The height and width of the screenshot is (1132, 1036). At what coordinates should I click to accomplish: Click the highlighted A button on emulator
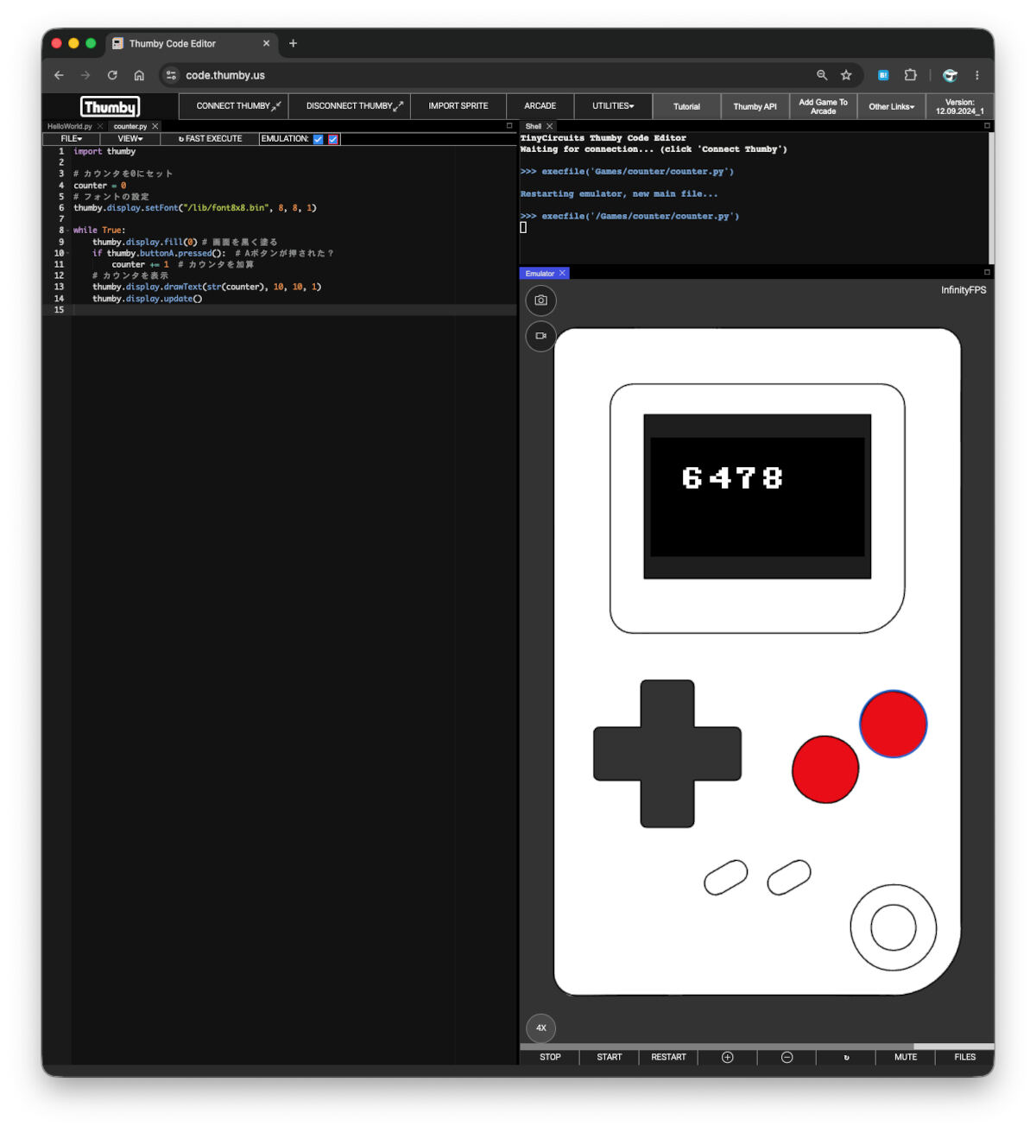tap(894, 724)
